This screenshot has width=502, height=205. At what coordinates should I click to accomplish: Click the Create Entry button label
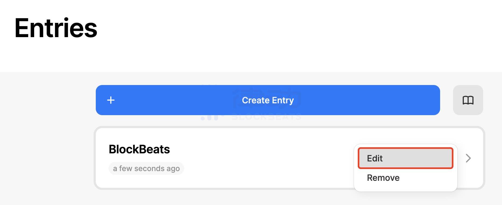pyautogui.click(x=268, y=100)
